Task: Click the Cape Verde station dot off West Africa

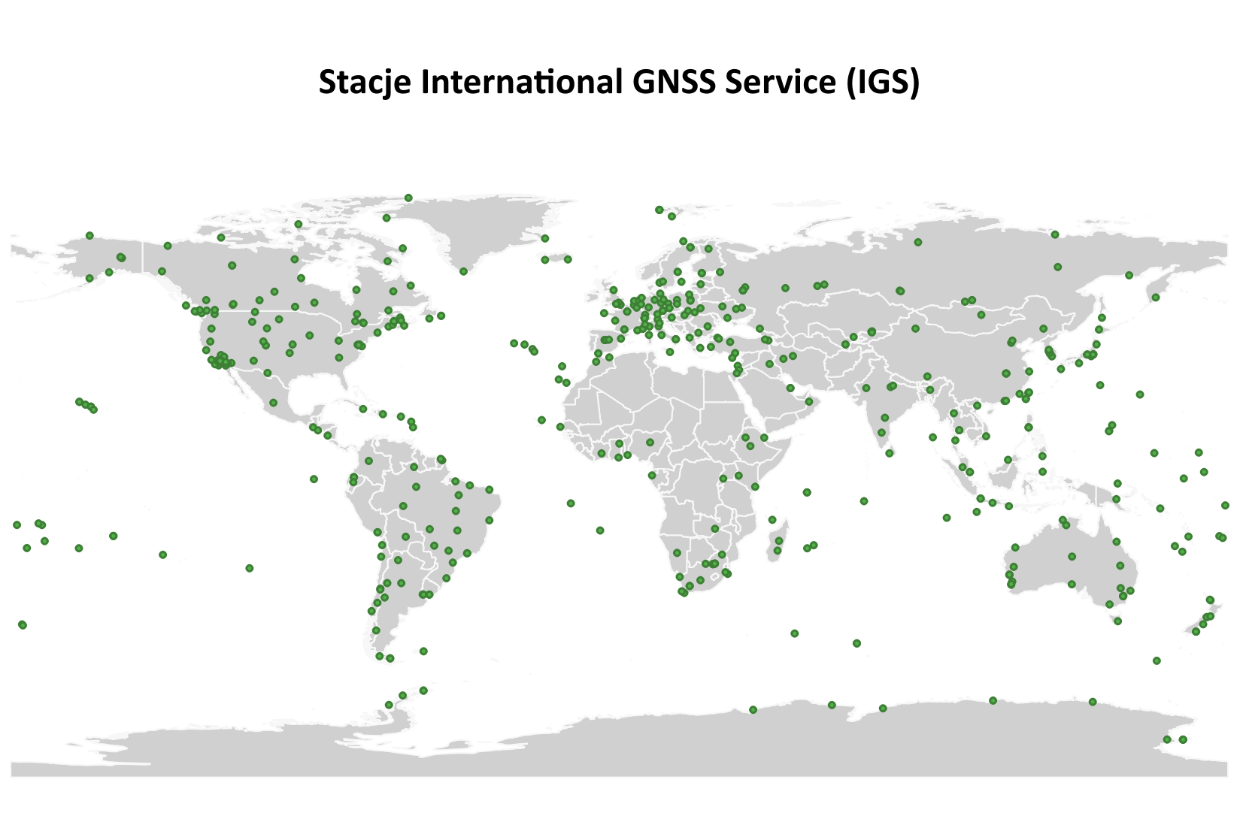Action: (541, 420)
